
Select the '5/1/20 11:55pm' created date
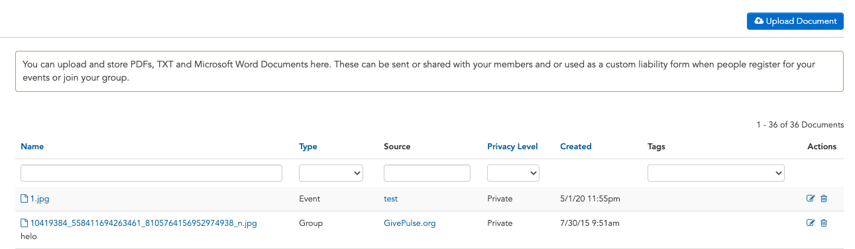(x=590, y=199)
